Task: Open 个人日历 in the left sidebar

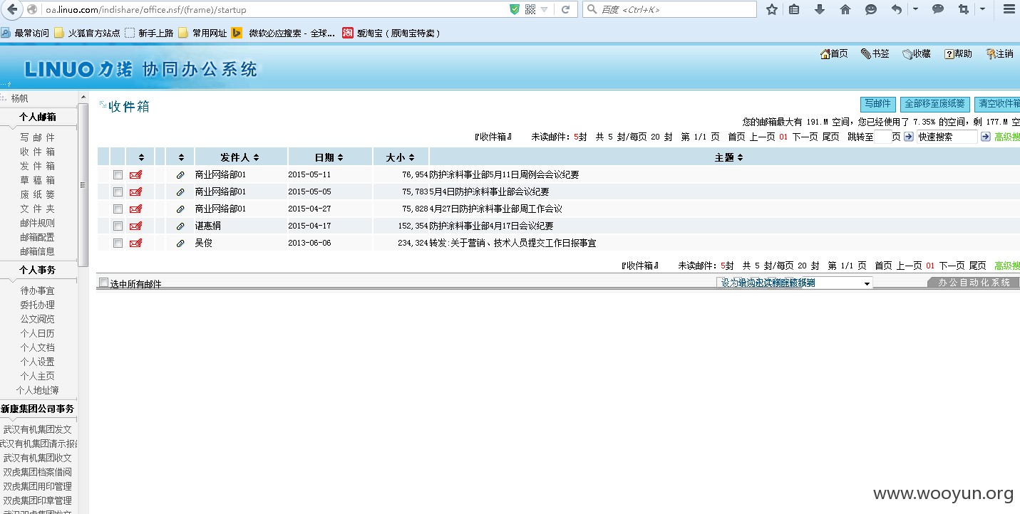Action: 37,333
